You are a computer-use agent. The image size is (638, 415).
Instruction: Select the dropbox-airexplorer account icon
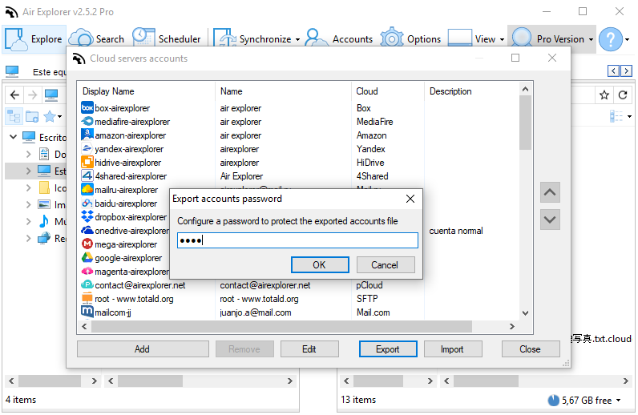(87, 216)
